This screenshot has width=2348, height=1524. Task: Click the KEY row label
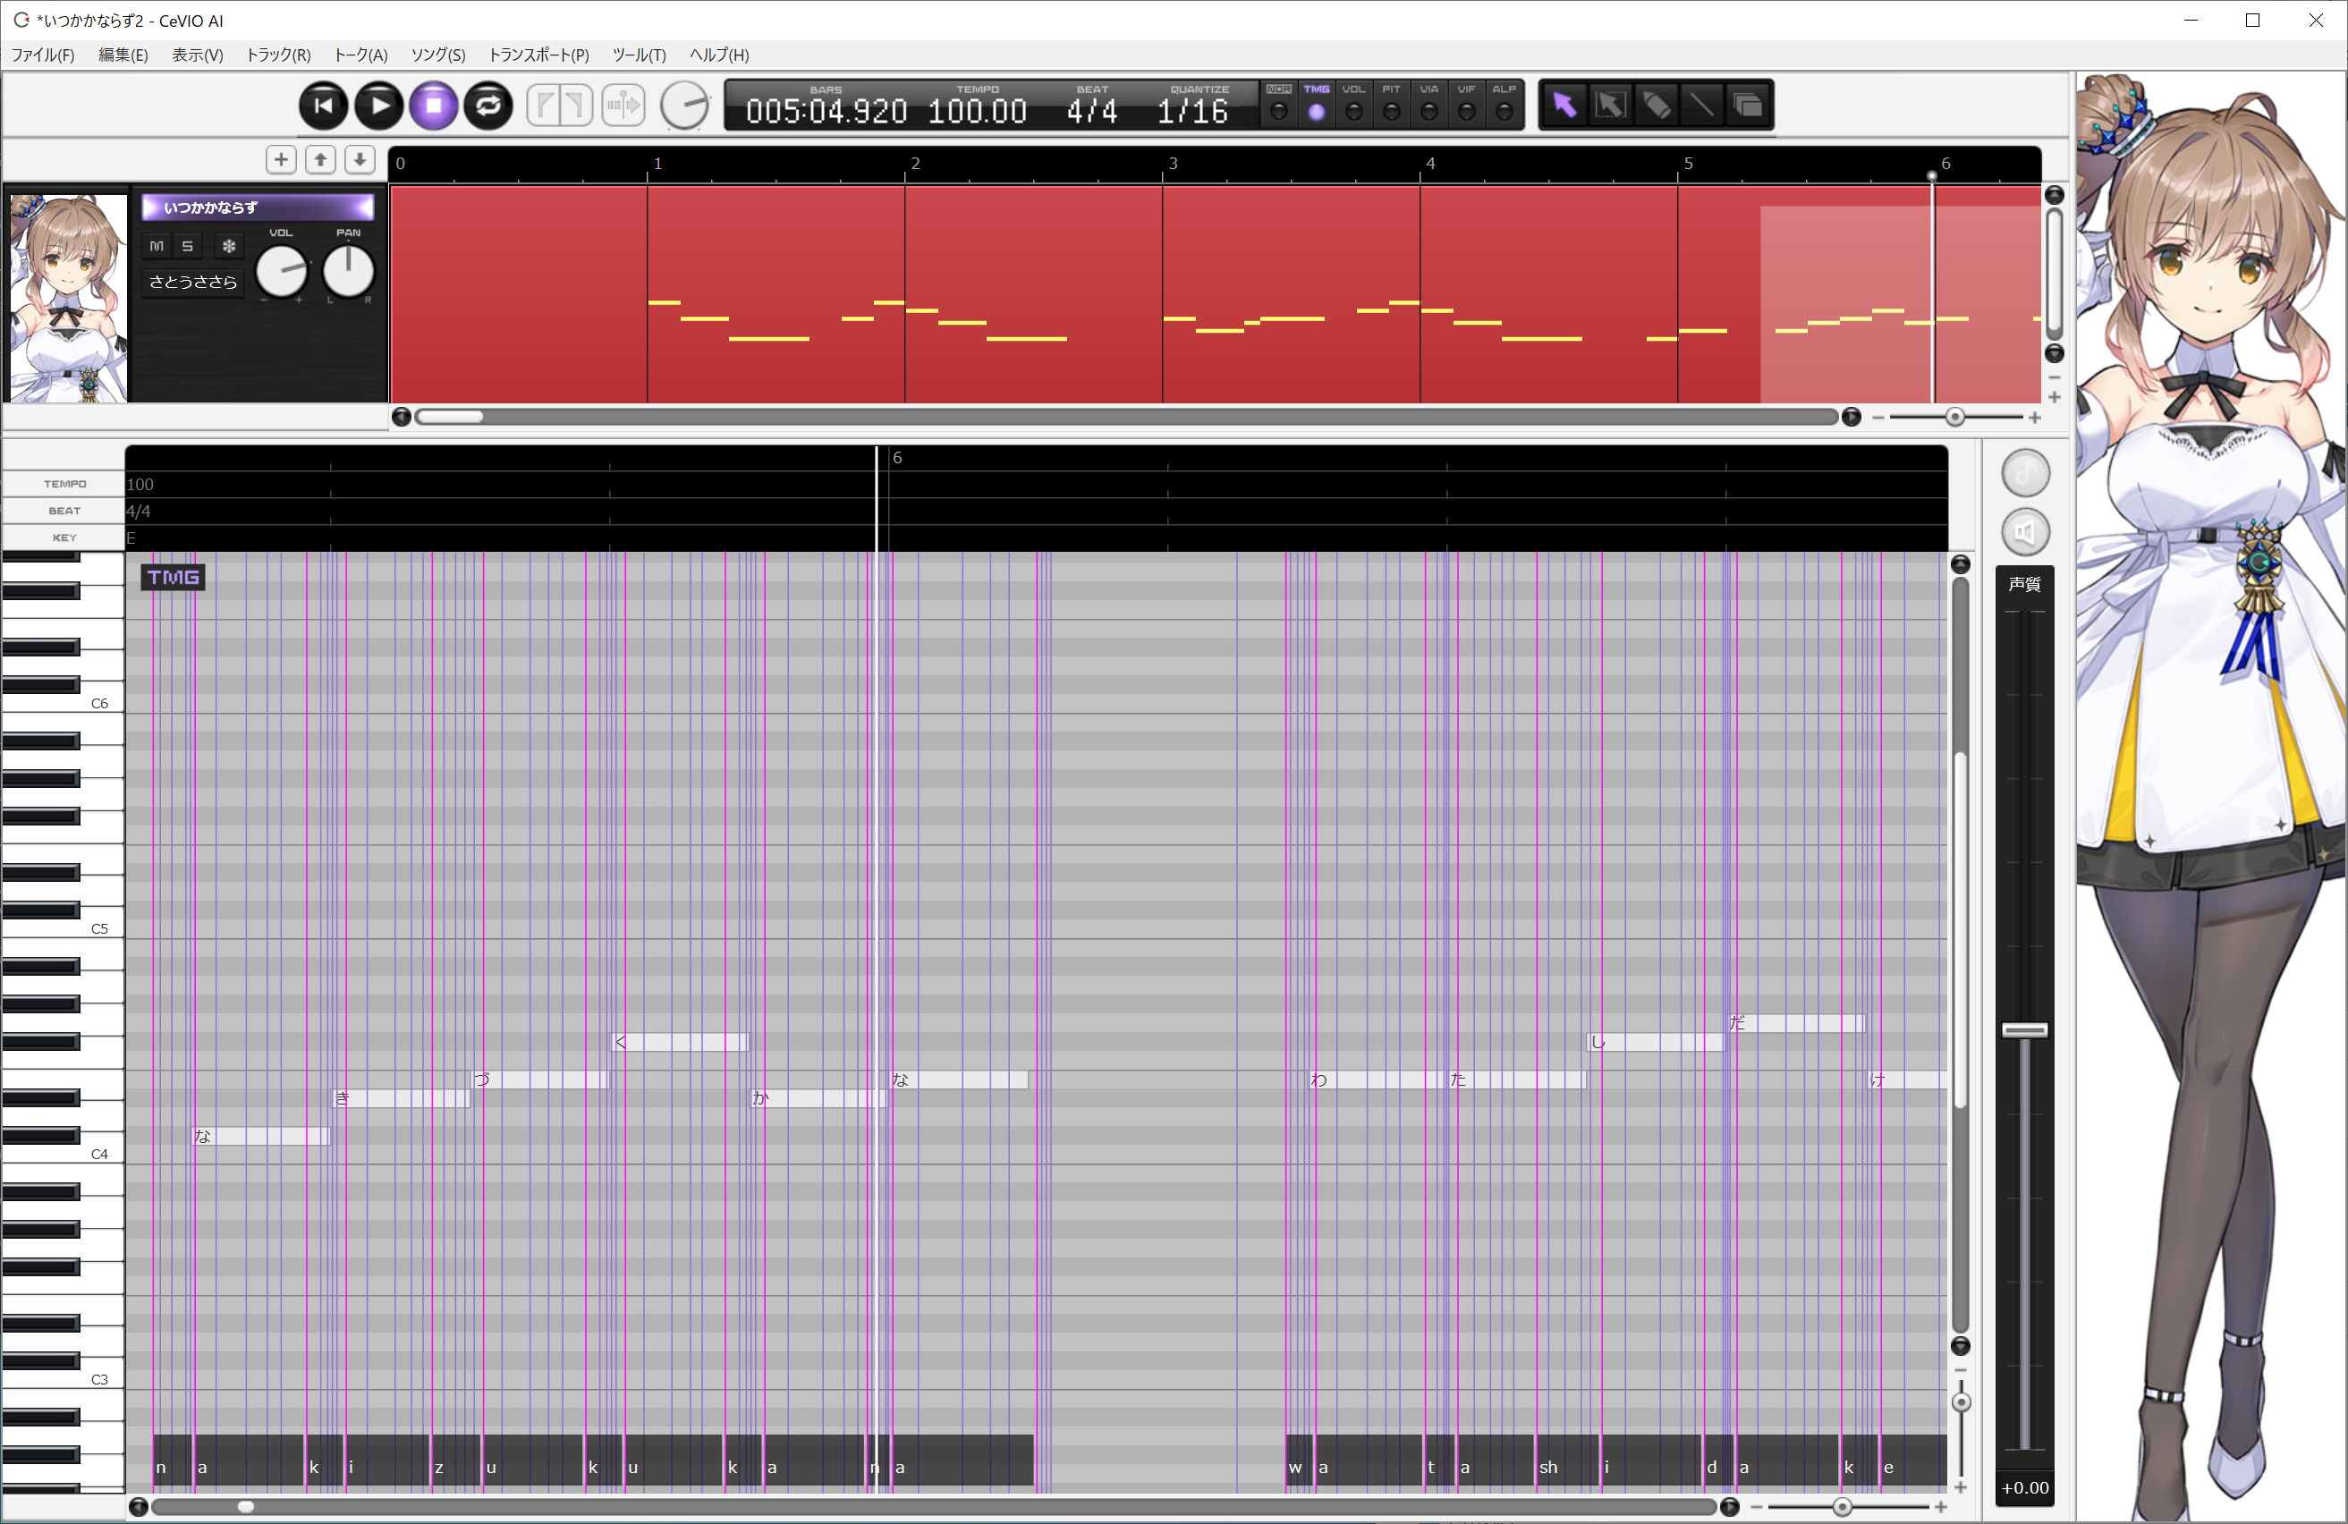point(64,538)
